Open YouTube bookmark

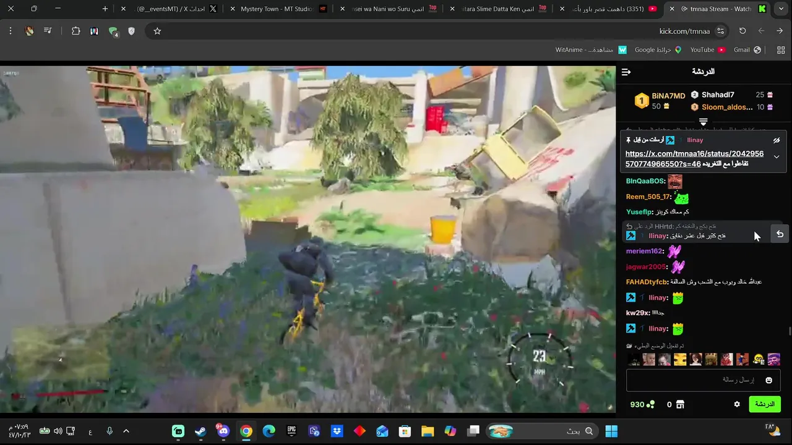tap(708, 49)
